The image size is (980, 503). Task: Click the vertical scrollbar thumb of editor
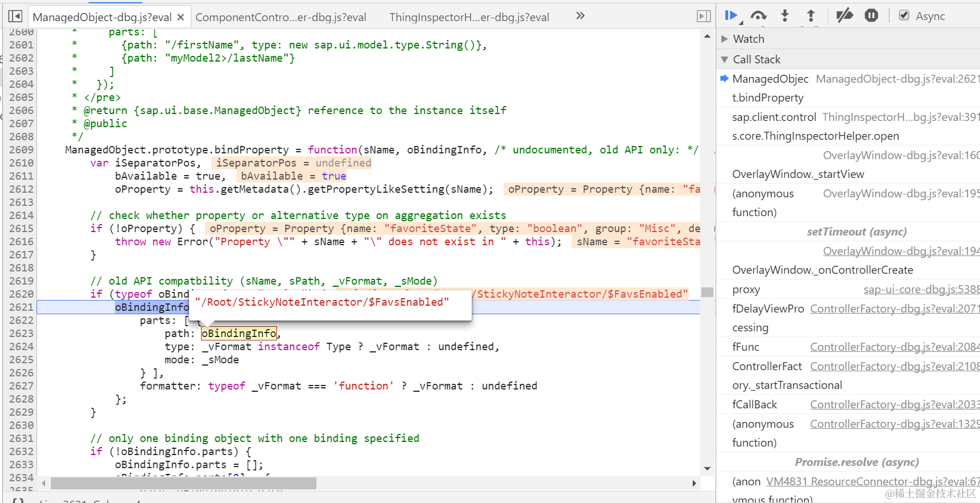click(x=707, y=292)
